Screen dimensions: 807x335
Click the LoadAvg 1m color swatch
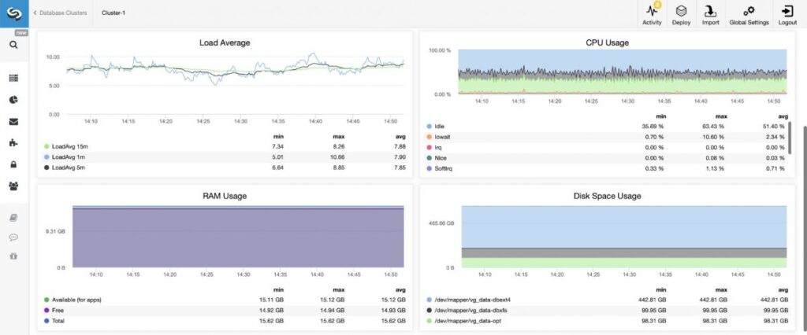(47, 156)
